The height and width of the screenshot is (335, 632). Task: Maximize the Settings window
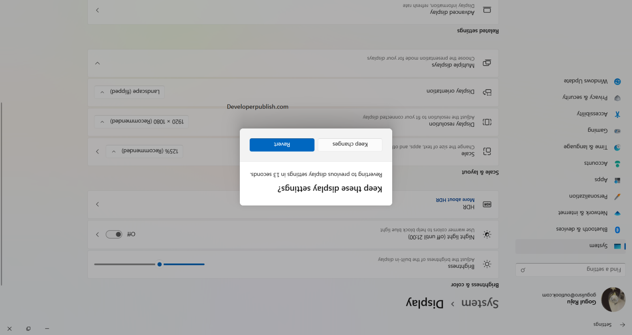click(28, 329)
